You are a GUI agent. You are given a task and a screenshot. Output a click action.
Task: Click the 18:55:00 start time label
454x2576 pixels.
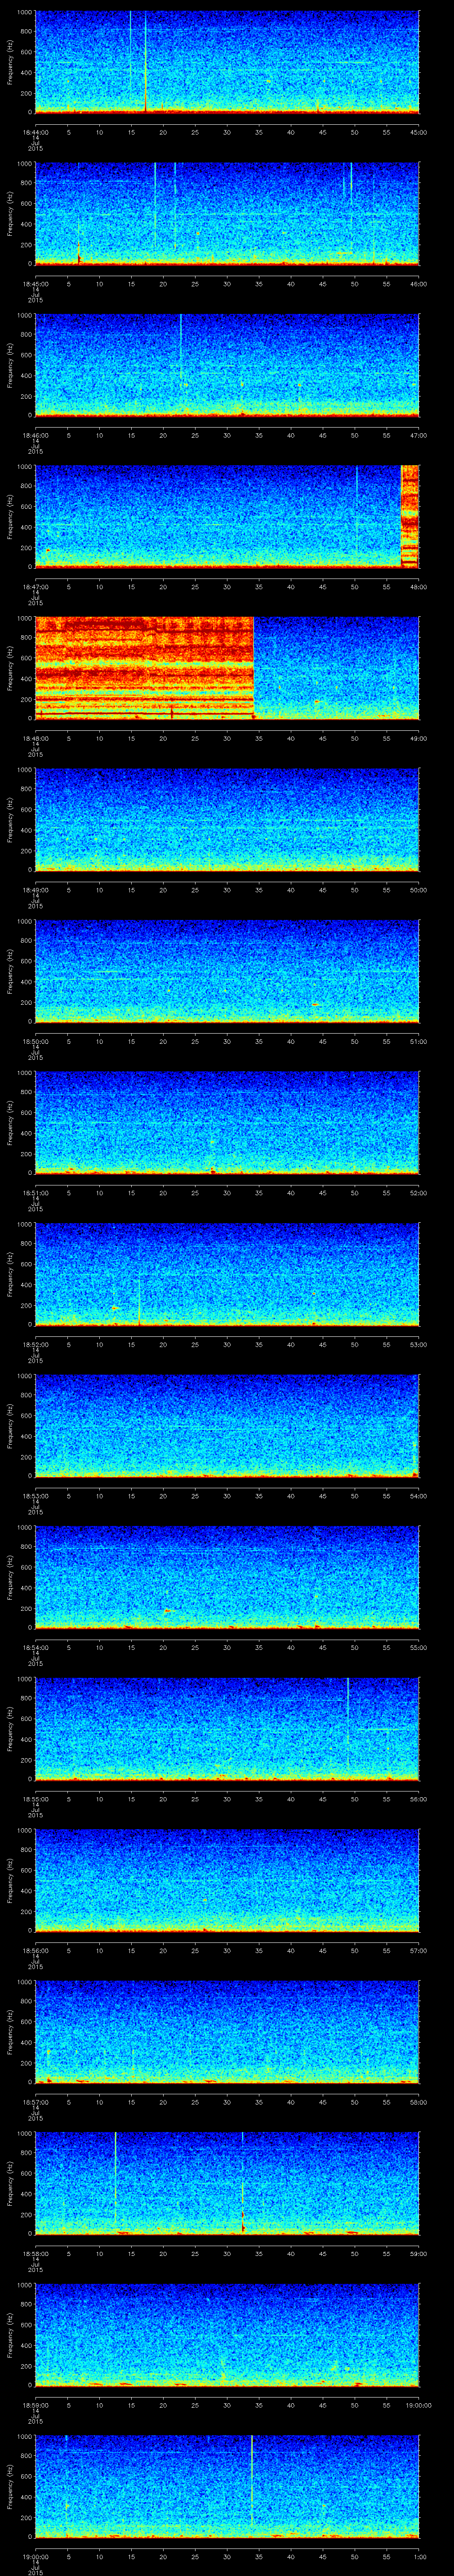pos(36,1799)
